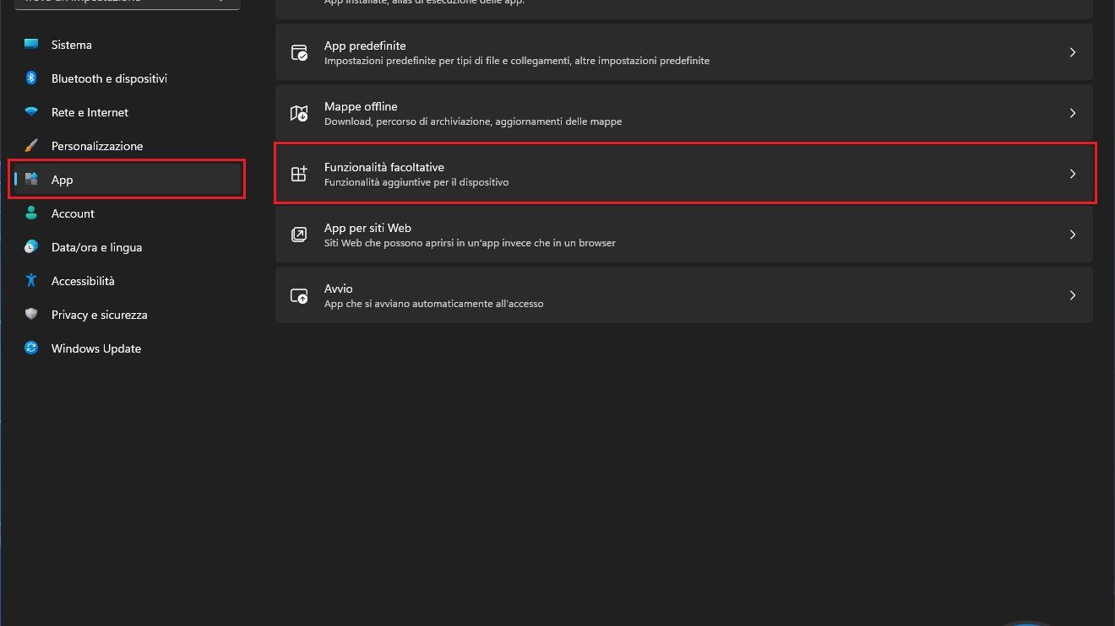Click the Personalizzazione paintbrush icon
1115x626 pixels.
[31, 146]
